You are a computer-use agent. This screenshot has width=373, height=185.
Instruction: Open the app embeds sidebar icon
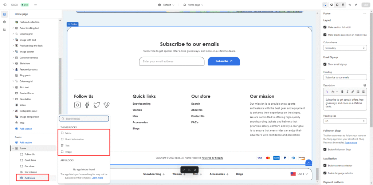click(x=4, y=29)
